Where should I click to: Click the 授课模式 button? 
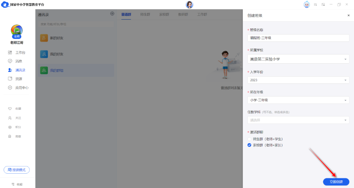click(17, 170)
